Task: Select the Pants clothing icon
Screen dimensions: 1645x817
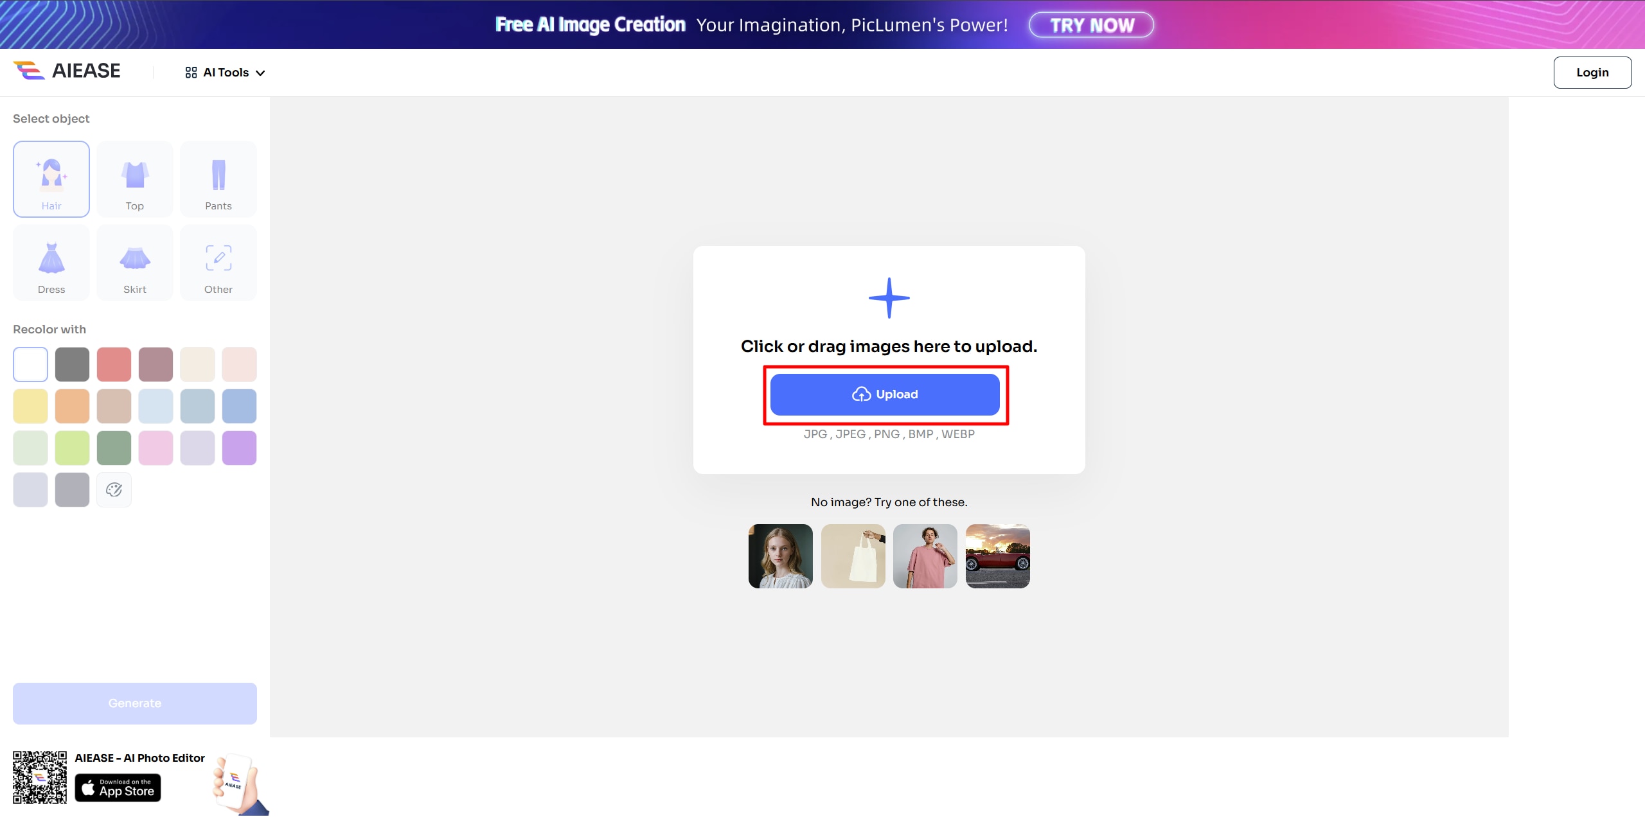Action: coord(217,179)
